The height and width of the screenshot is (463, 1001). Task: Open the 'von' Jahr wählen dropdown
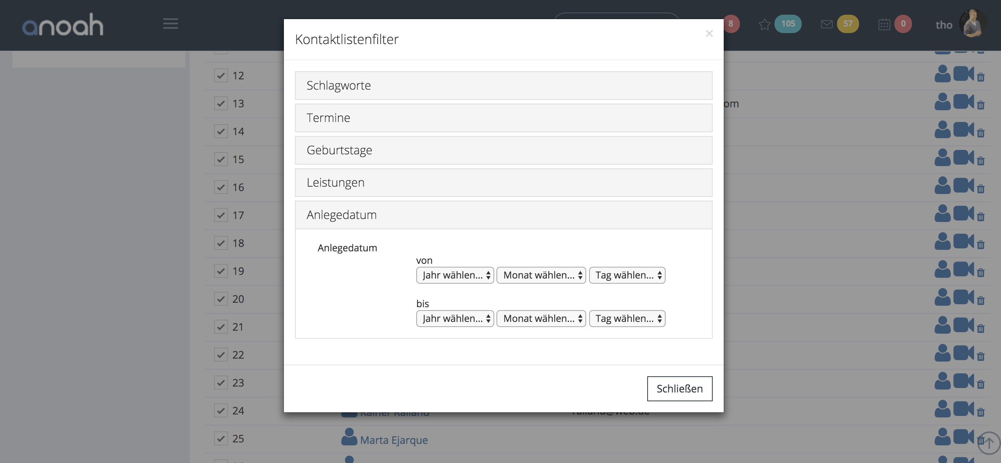[x=455, y=275]
